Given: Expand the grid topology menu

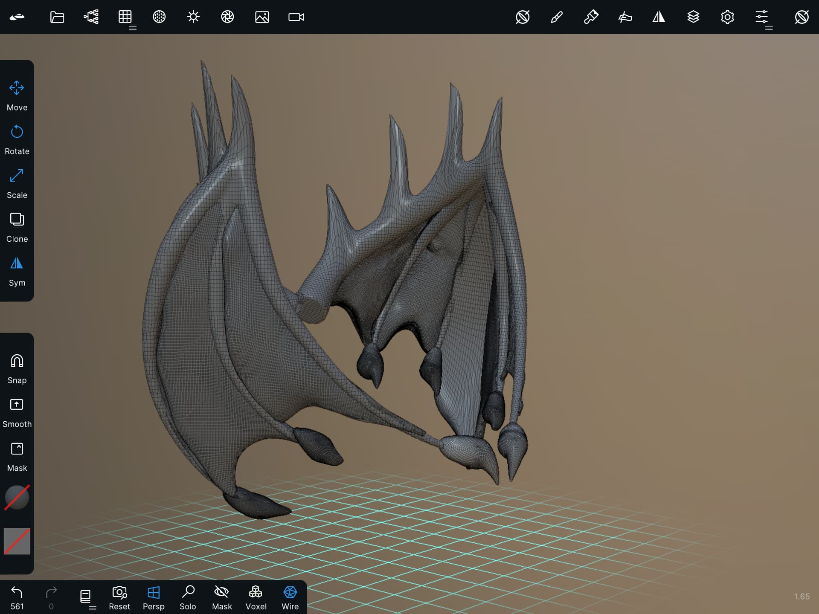Looking at the screenshot, I should (125, 18).
